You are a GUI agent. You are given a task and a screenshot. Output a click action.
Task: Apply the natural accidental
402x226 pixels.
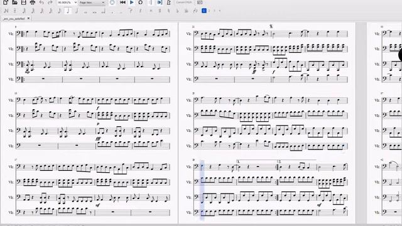tap(169, 11)
